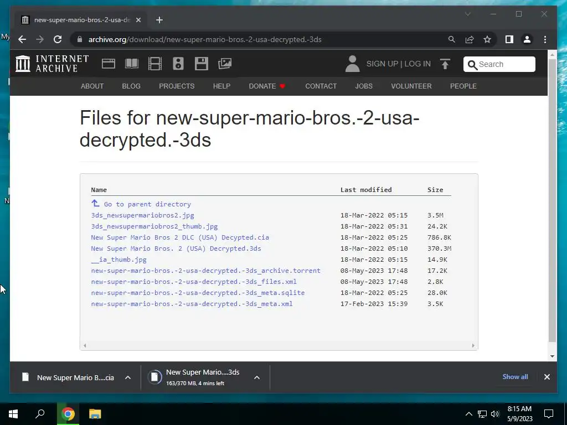
Task: Open Chrome side panel icon
Action: click(509, 39)
